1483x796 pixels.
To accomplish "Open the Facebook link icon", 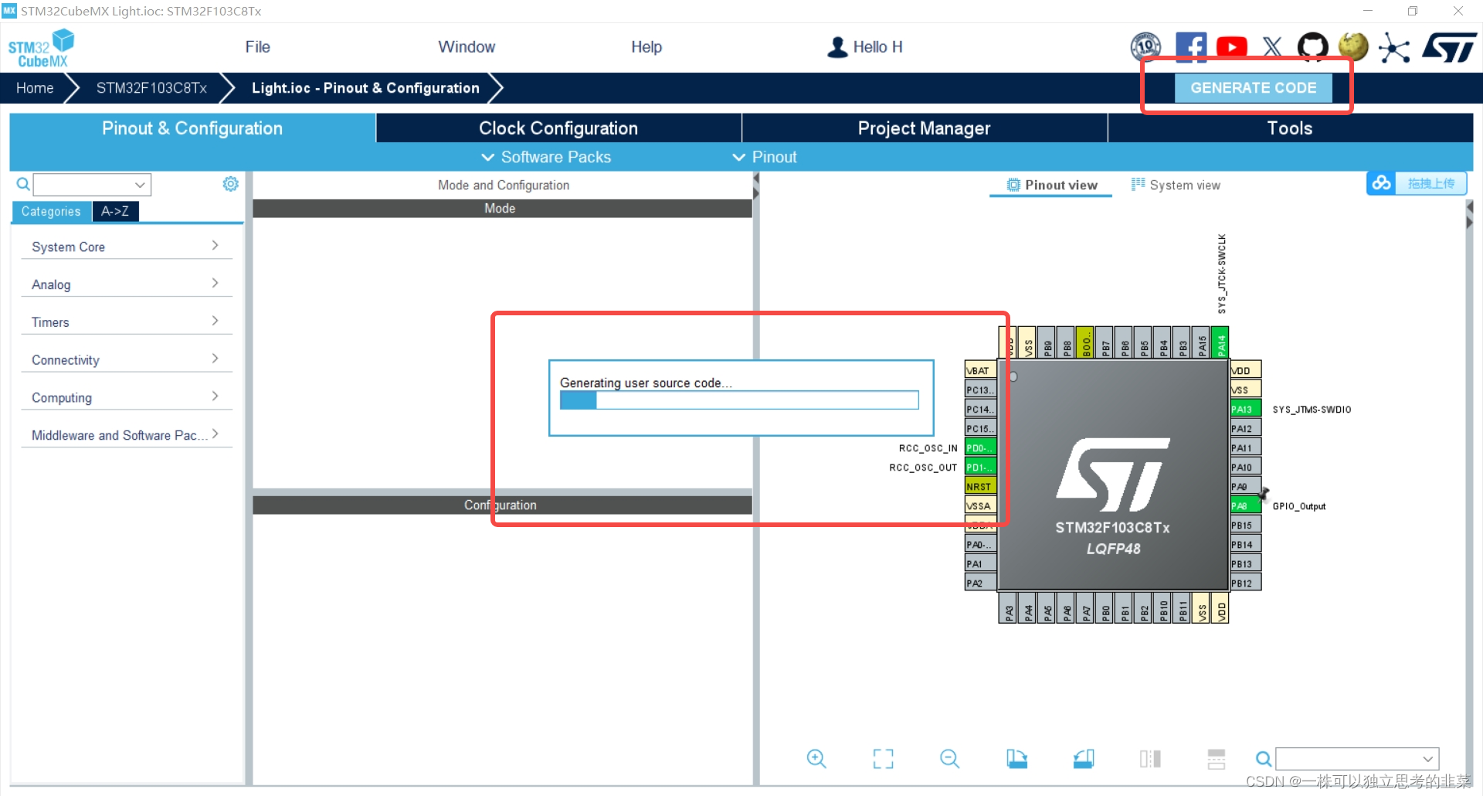I will pyautogui.click(x=1191, y=46).
